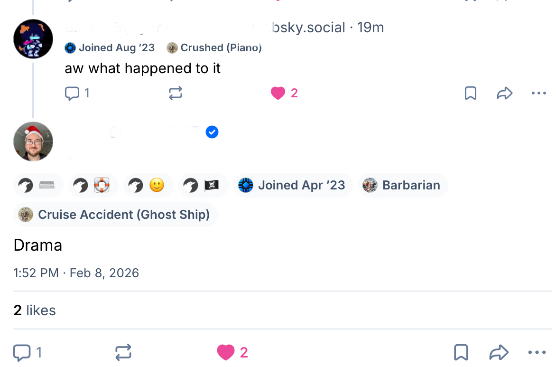Share the 'aw what happened' comment

click(504, 93)
